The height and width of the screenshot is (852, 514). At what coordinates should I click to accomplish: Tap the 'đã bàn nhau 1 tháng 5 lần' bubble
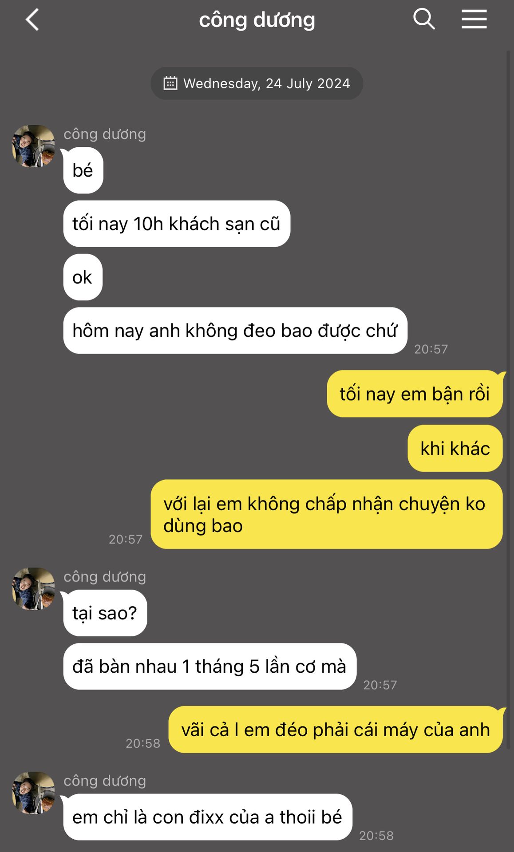click(210, 667)
